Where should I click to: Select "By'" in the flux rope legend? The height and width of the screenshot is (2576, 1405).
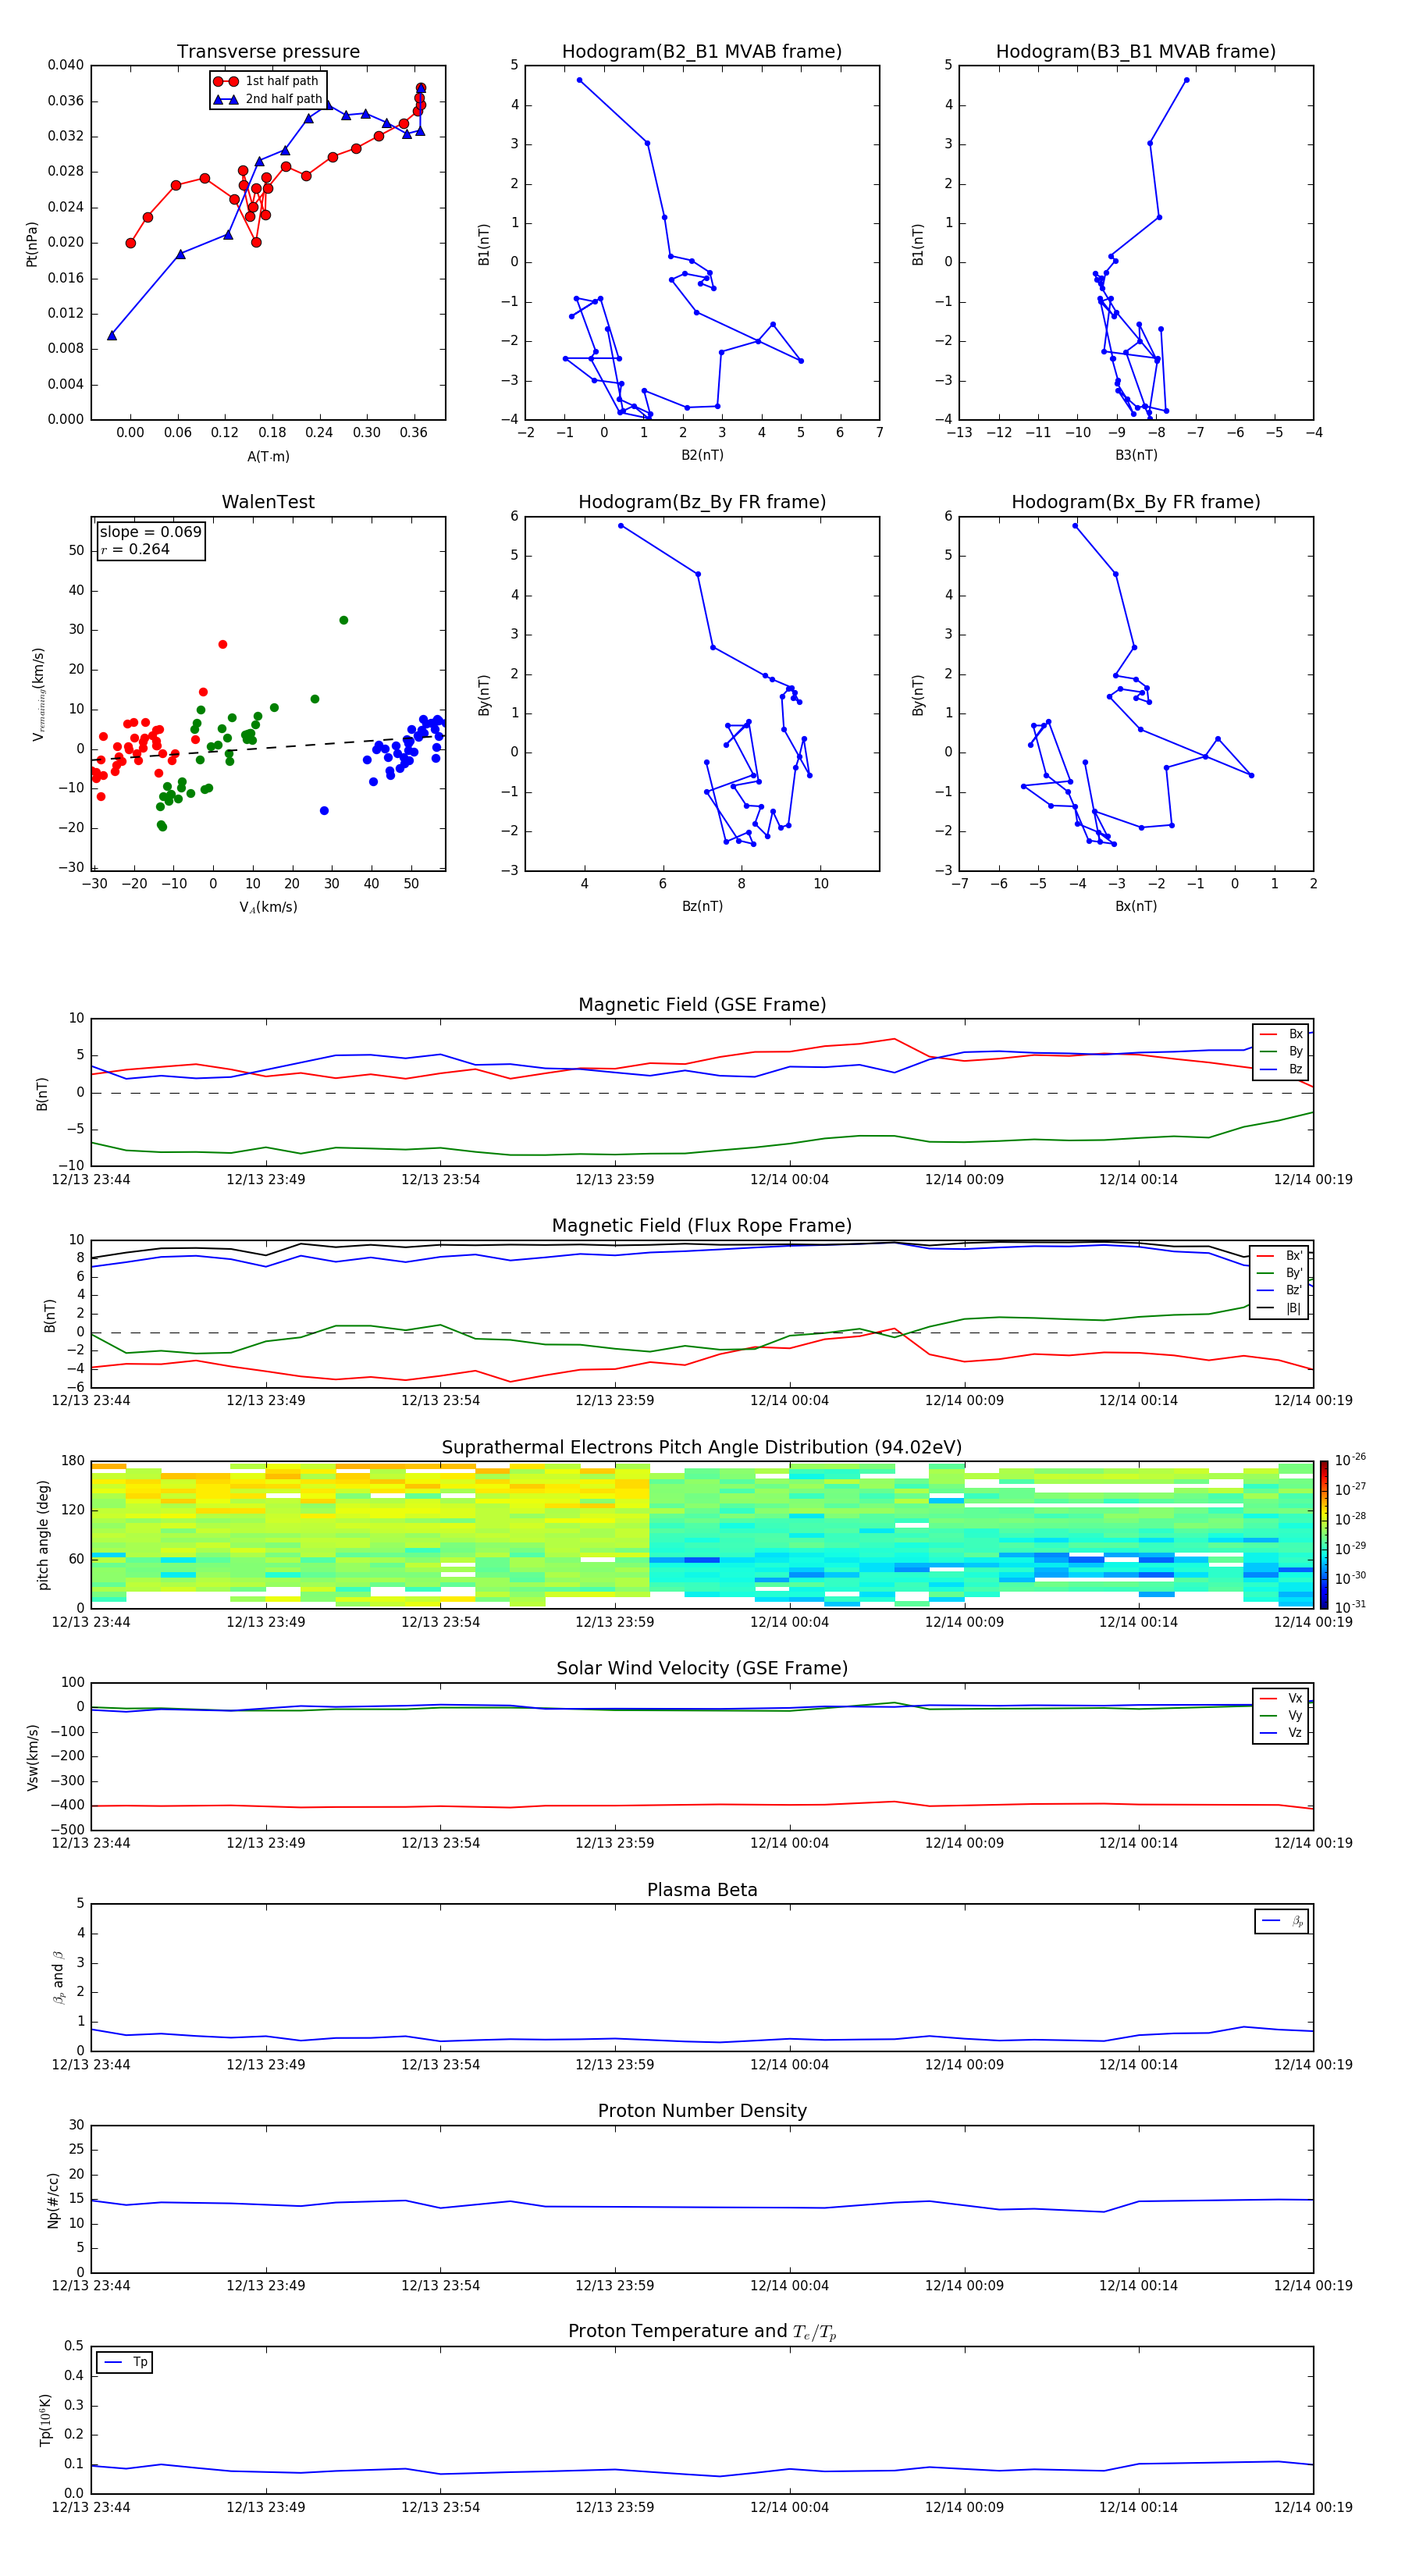[x=1280, y=1273]
